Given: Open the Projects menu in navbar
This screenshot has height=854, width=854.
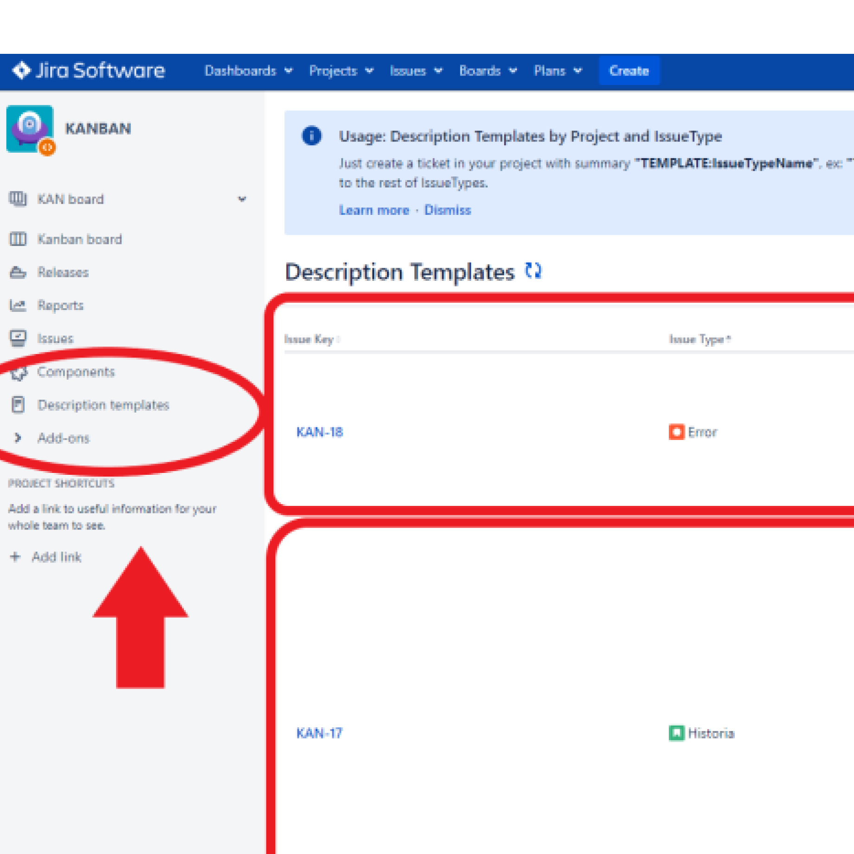Looking at the screenshot, I should [341, 71].
